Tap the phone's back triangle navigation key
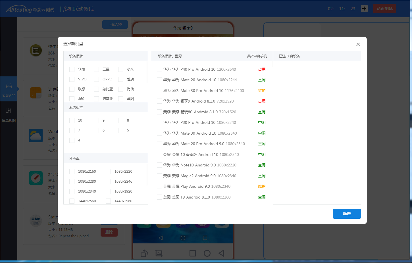 (x=161, y=238)
